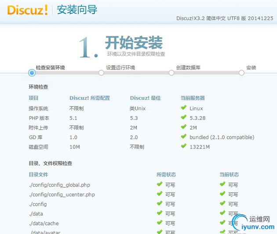Image resolution: width=277 pixels, height=234 pixels.
Task: Click the 开始安装 heading
Action: coord(134,43)
